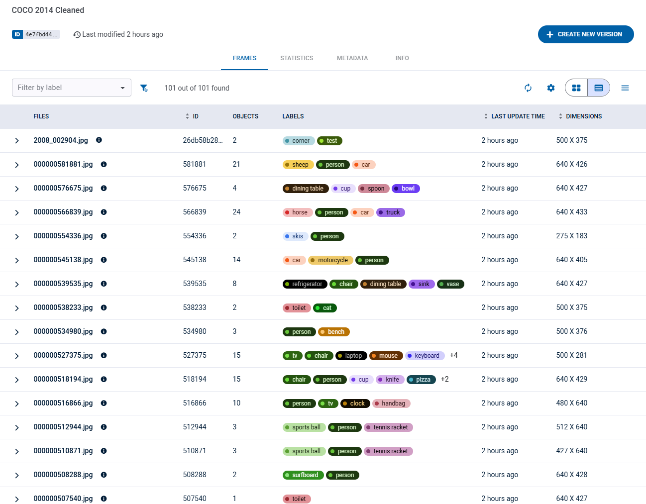Toggle sorting on the ID column
The height and width of the screenshot is (504, 646).
(x=186, y=116)
